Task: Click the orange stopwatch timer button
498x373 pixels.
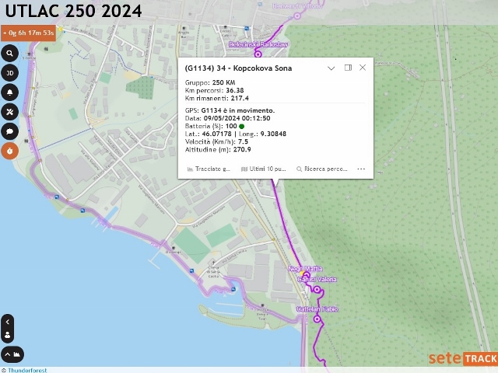Action: click(10, 151)
